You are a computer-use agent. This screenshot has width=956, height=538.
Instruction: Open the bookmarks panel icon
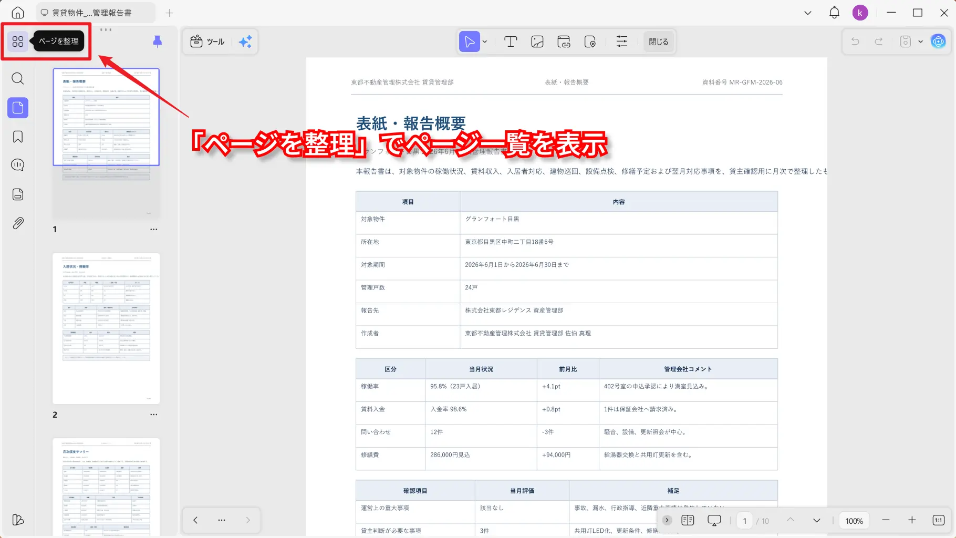[18, 137]
